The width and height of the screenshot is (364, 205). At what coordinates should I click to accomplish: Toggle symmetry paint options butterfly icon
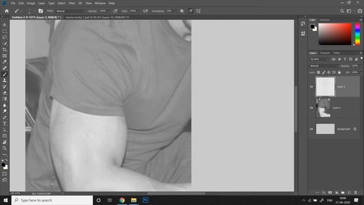coord(198,11)
